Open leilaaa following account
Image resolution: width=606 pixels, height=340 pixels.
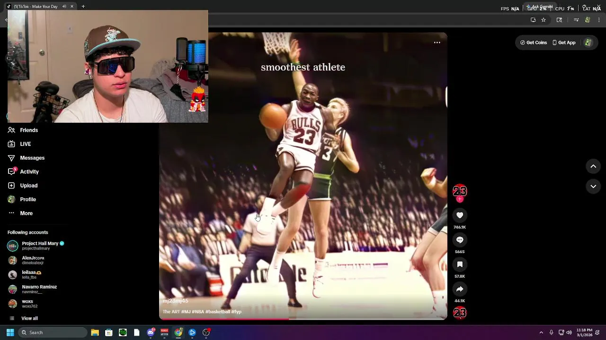click(25, 274)
